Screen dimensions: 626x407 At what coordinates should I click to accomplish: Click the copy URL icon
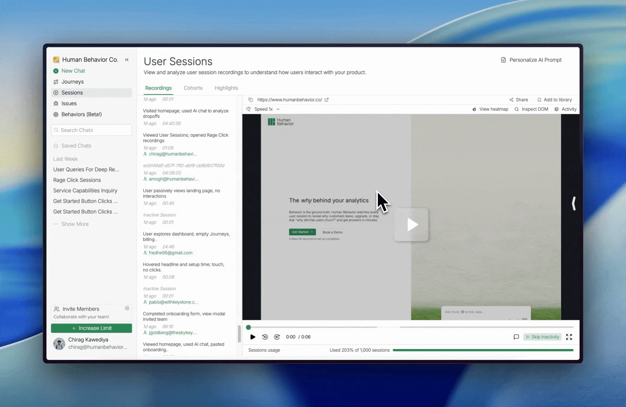[250, 100]
